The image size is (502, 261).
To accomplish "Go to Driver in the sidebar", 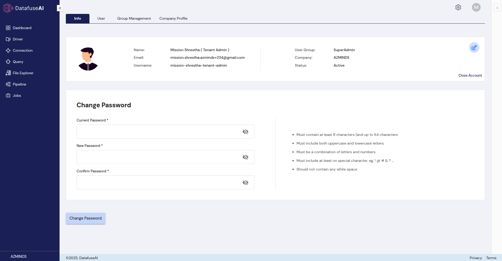I will [18, 39].
